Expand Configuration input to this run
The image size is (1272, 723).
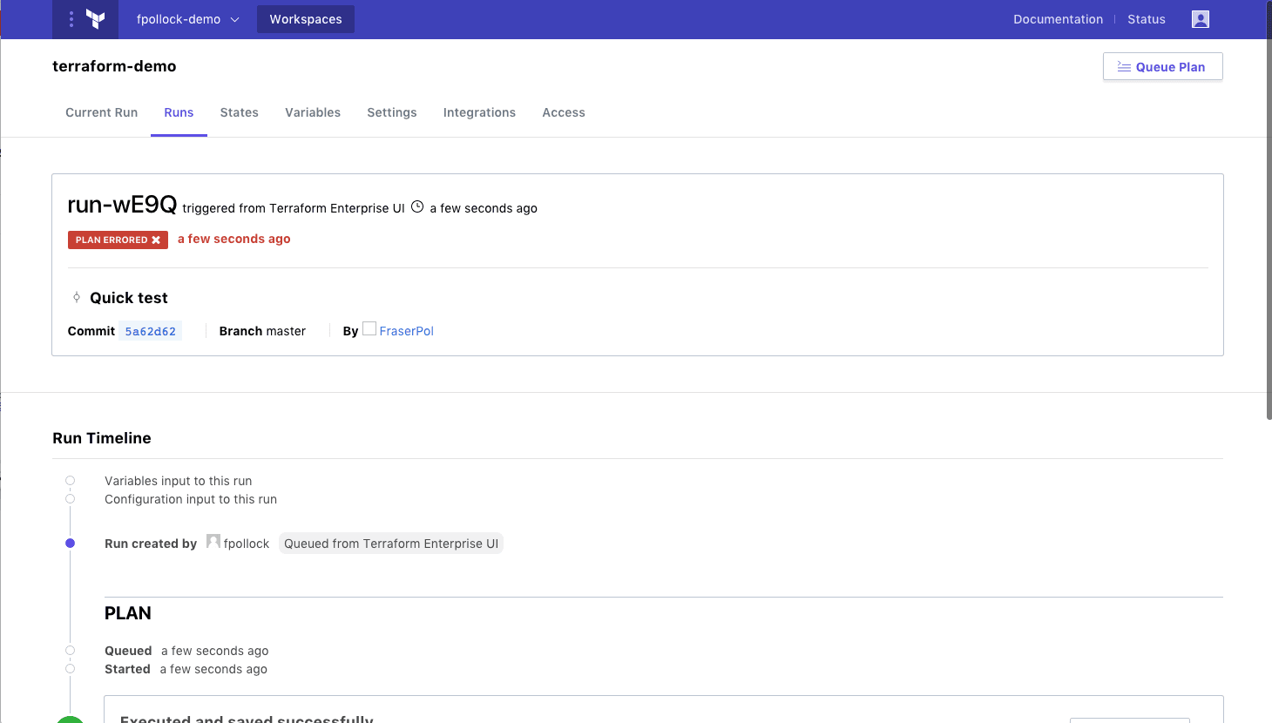[x=190, y=499]
